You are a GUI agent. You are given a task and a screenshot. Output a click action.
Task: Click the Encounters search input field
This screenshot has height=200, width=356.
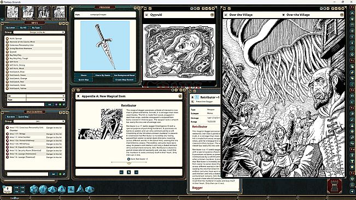tap(27, 174)
